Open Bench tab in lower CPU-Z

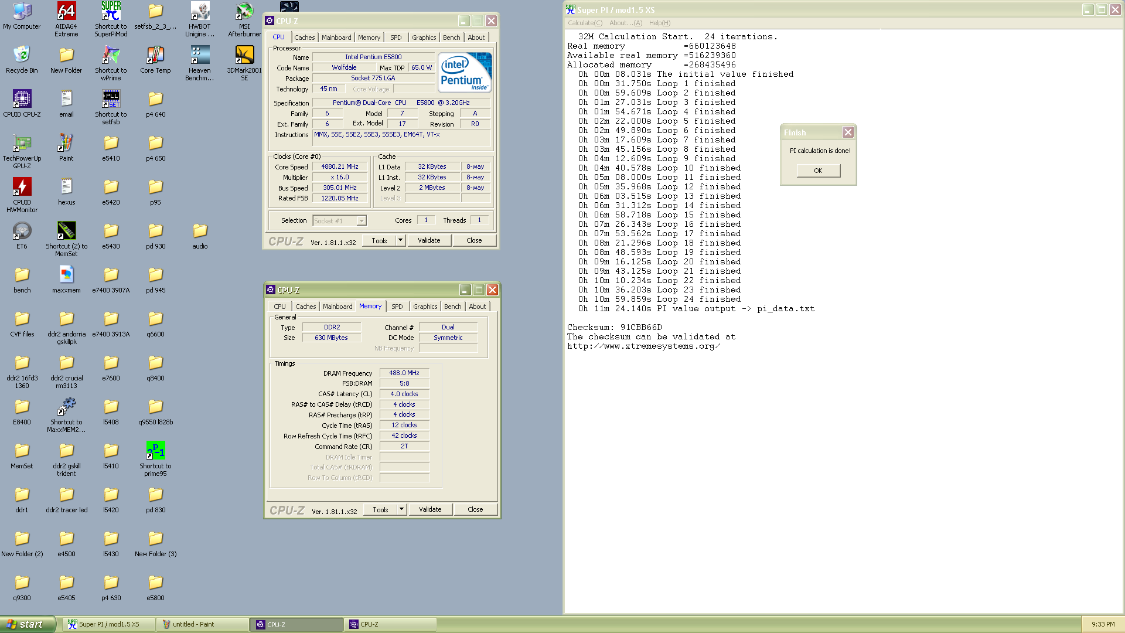(x=452, y=307)
